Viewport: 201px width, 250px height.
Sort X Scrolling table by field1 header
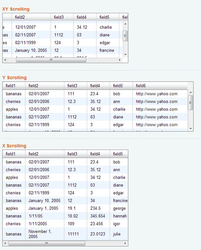pyautogui.click(x=14, y=154)
